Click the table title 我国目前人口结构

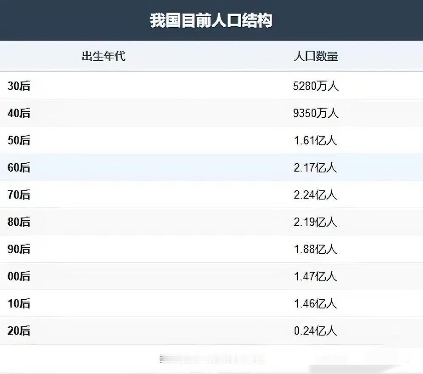(211, 20)
